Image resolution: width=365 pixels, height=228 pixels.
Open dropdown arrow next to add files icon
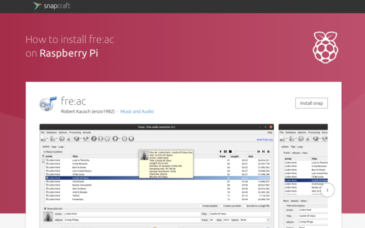[x=47, y=139]
